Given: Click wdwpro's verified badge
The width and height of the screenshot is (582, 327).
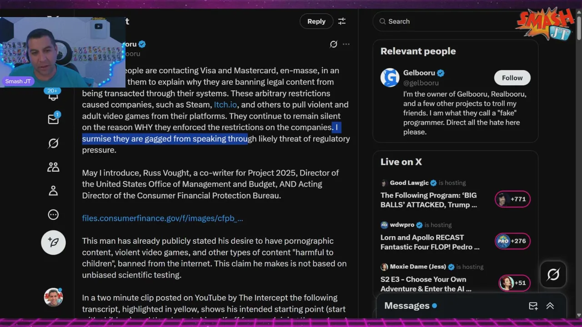Looking at the screenshot, I should (x=419, y=225).
